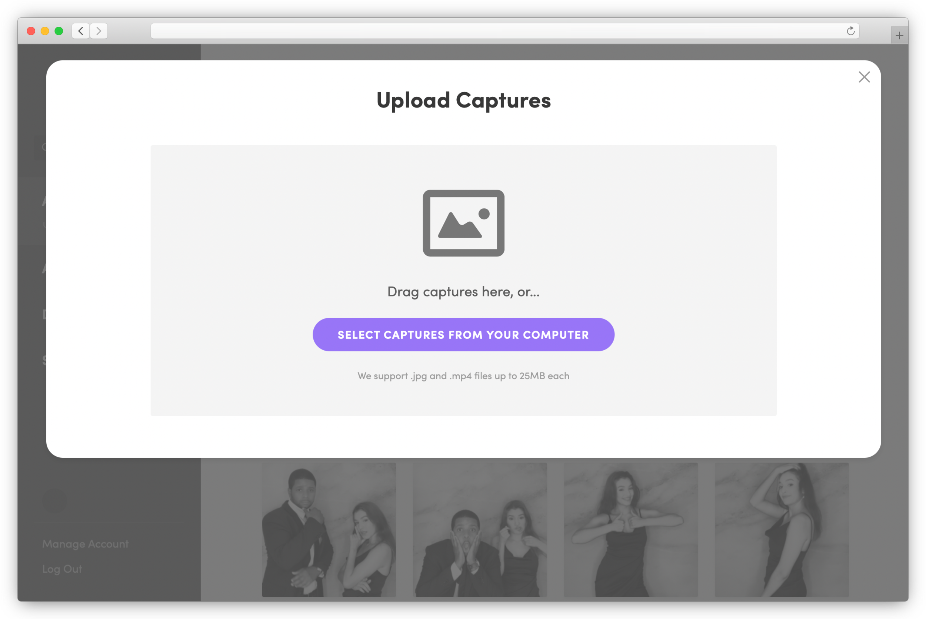Reload the page using the refresh icon

[850, 31]
